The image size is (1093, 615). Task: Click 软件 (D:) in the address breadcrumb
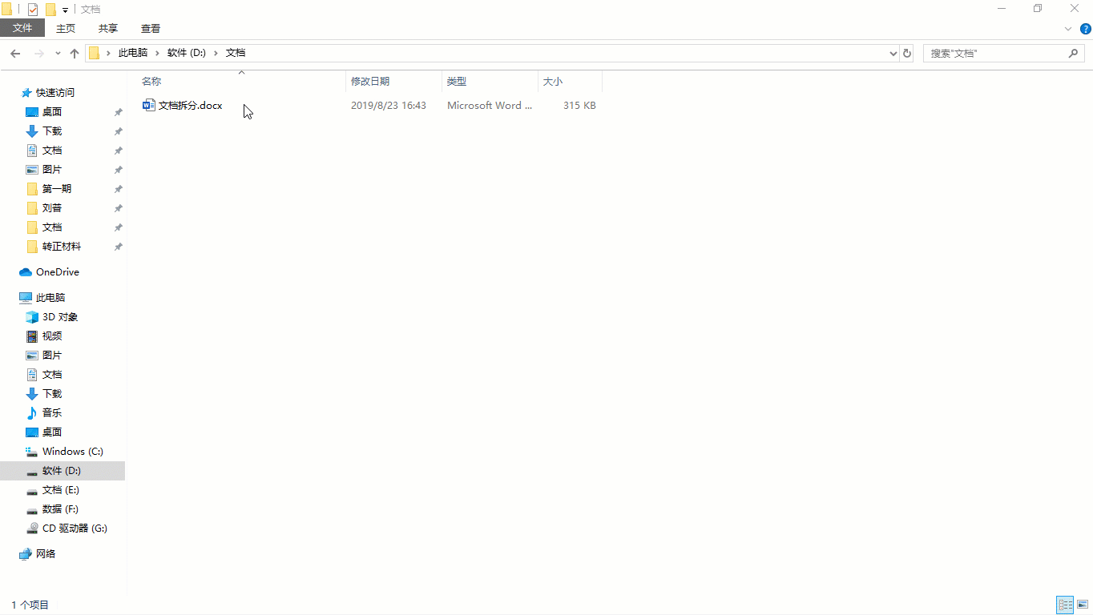tap(187, 53)
